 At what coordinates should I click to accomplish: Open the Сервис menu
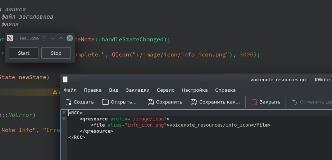point(165,90)
